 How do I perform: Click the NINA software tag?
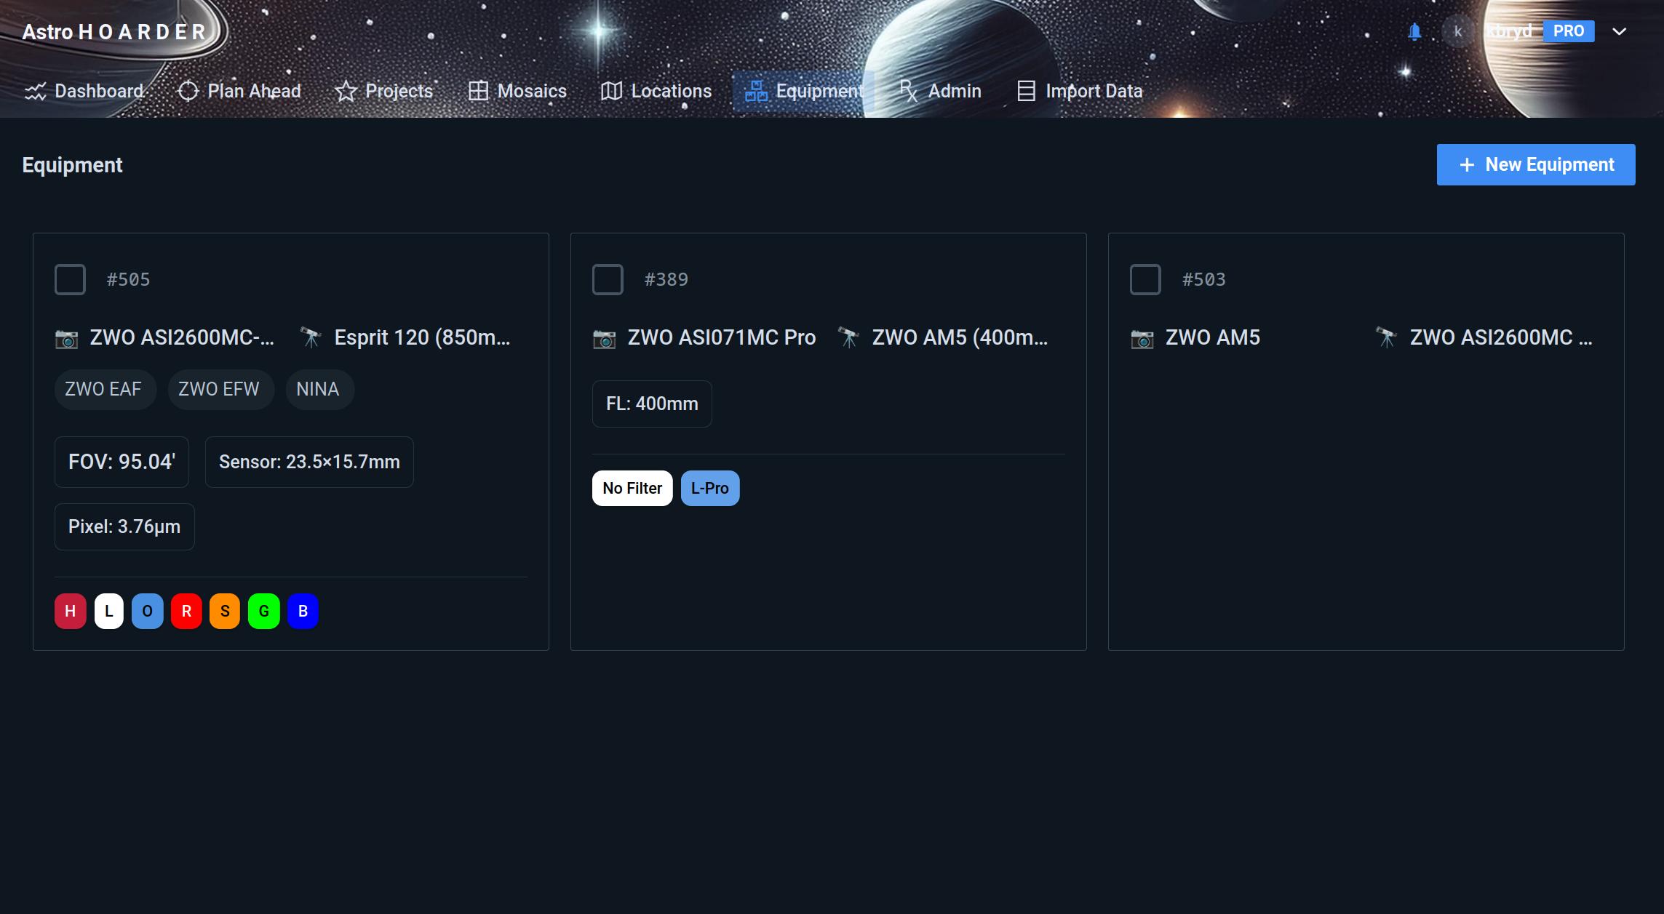point(318,390)
